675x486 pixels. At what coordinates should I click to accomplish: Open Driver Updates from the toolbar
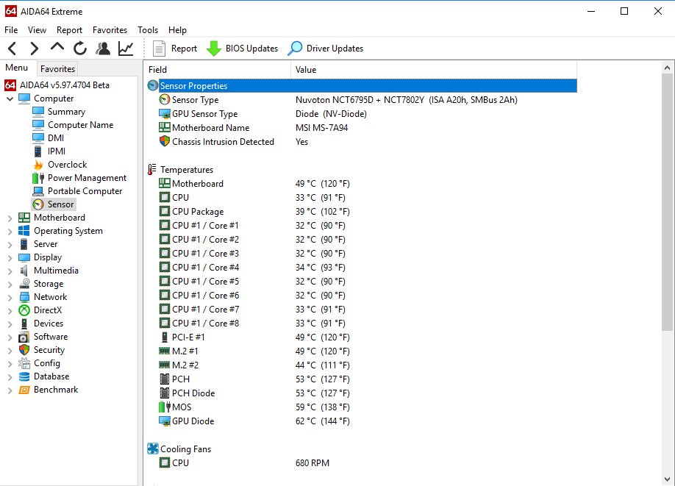click(x=326, y=49)
